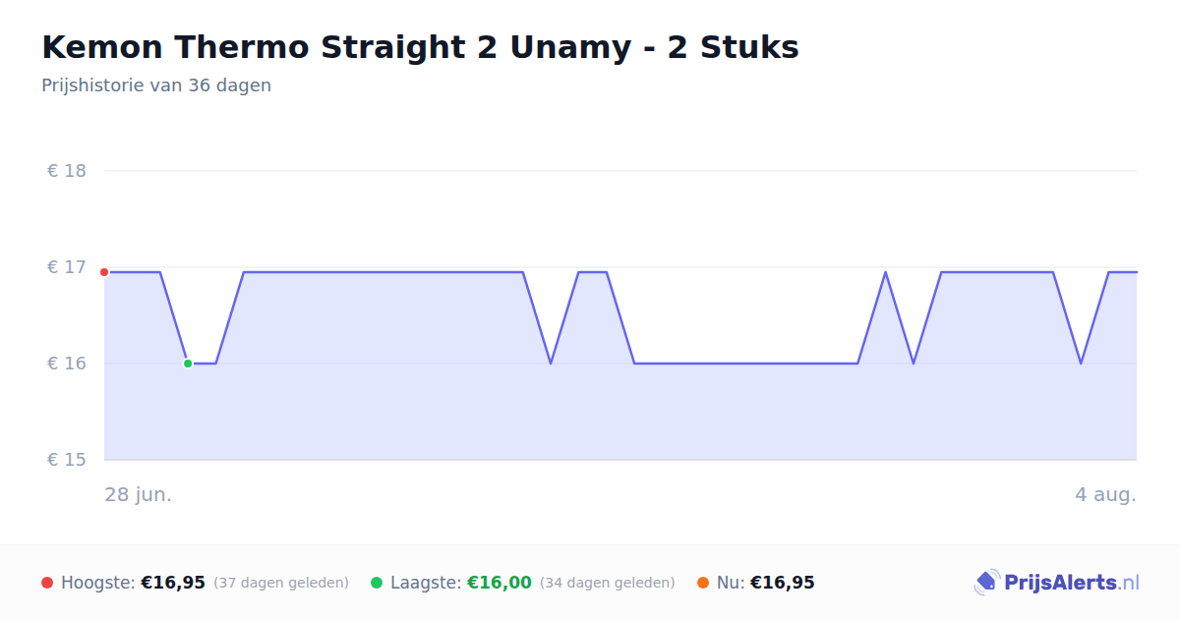Click the '37 dagen geleden' note
This screenshot has height=619, width=1180.
point(281,583)
